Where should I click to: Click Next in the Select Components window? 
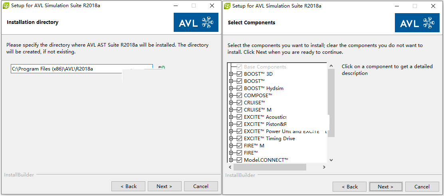[385, 186]
